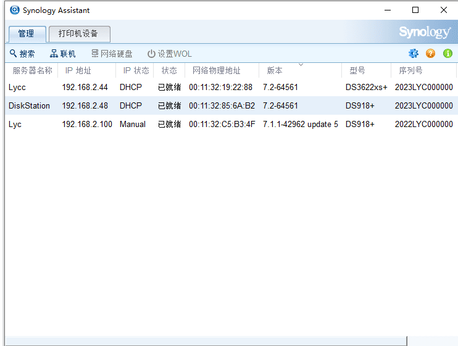This screenshot has width=458, height=346.
Task: Click the Synology Assistant title bar app icon
Action: [x=15, y=10]
